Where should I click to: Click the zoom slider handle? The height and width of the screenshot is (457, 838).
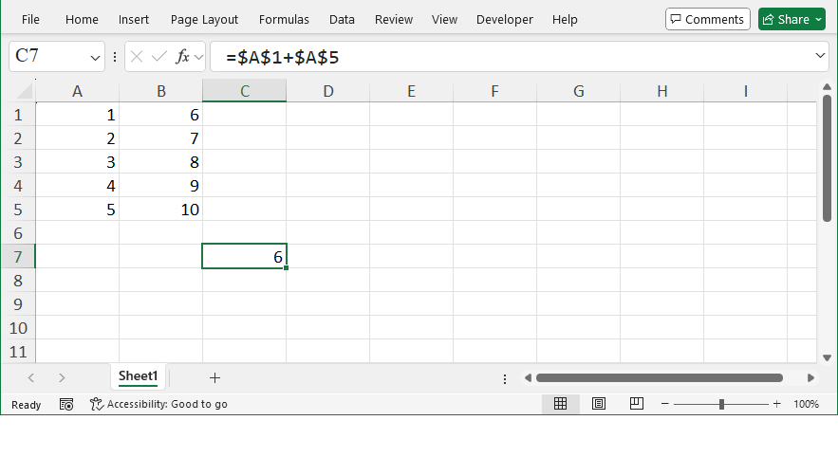pyautogui.click(x=721, y=404)
